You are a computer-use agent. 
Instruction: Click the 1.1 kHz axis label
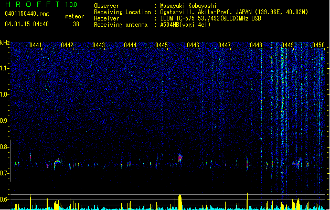pyautogui.click(x=5, y=68)
